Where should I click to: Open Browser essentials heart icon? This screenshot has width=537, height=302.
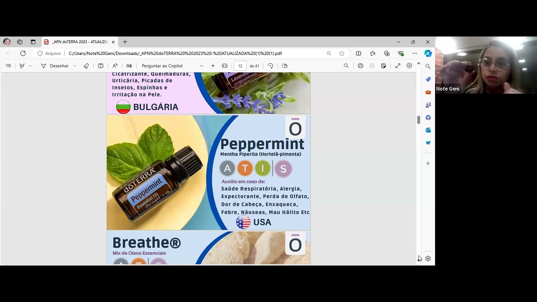tap(401, 53)
